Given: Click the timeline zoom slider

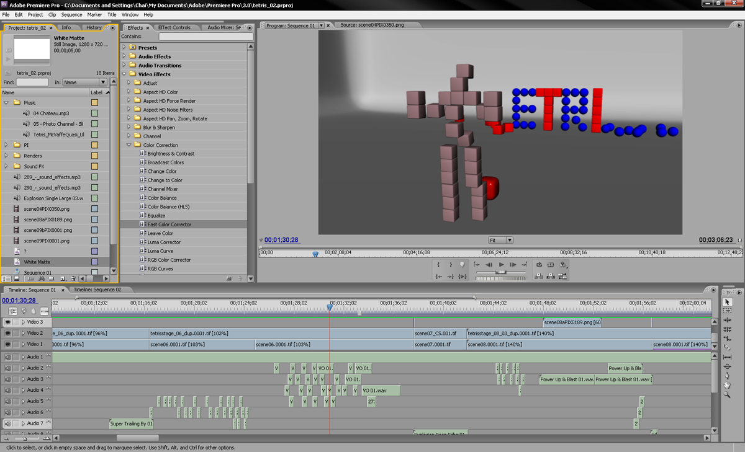Looking at the screenshot, I should pyautogui.click(x=25, y=438).
